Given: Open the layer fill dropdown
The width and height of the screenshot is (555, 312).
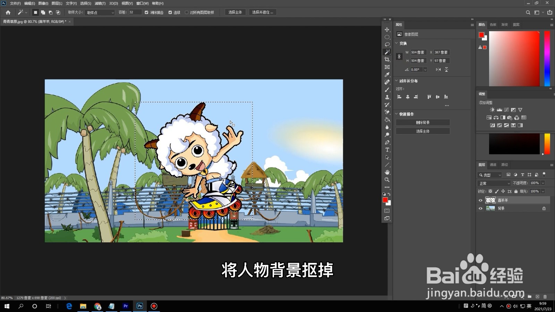Looking at the screenshot, I should (543, 191).
